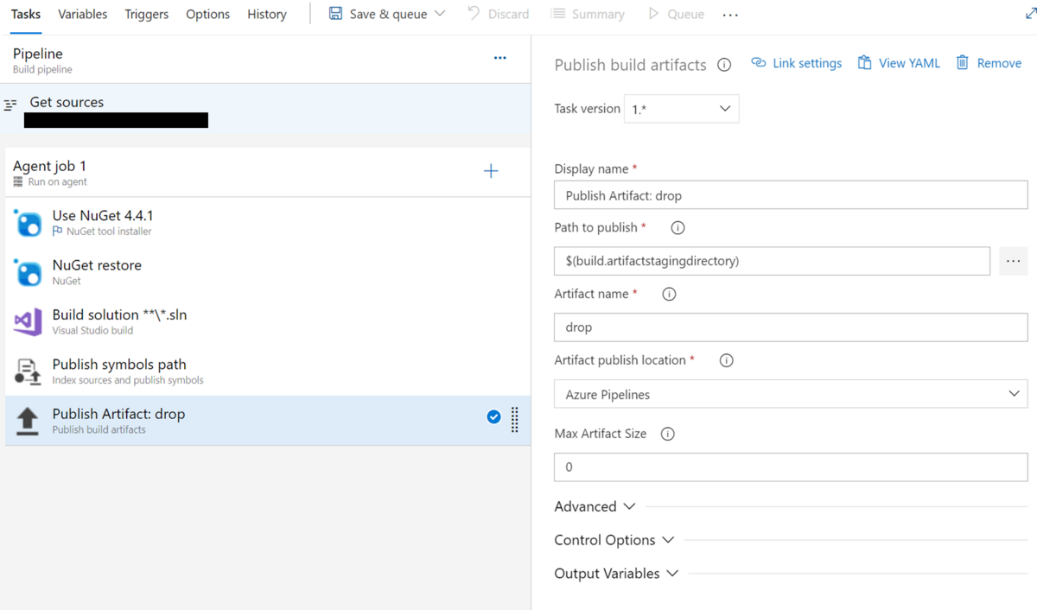The image size is (1037, 610).
Task: Click the Run on agent server icon
Action: [x=18, y=182]
